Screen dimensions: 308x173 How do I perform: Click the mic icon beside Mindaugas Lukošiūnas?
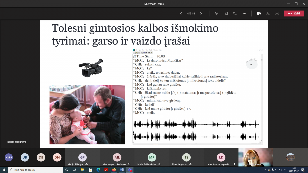point(130,164)
